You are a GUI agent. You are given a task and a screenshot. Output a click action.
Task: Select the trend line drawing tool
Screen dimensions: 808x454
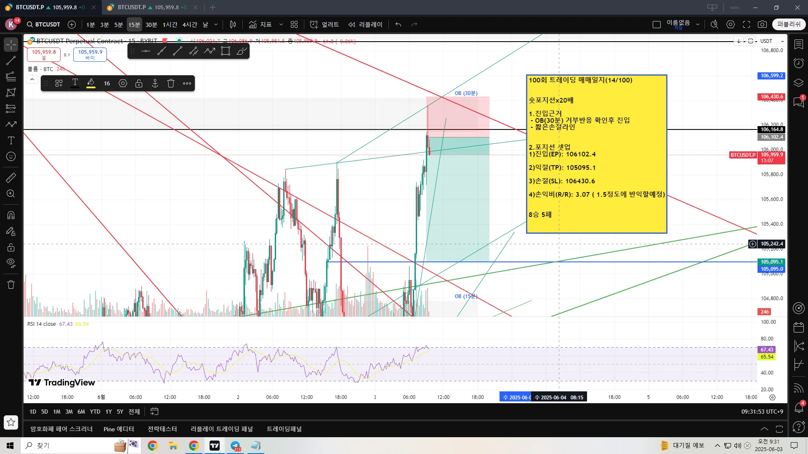click(11, 61)
